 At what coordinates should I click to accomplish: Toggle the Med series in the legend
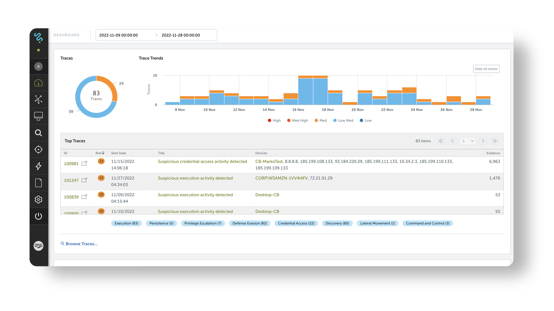pos(321,120)
